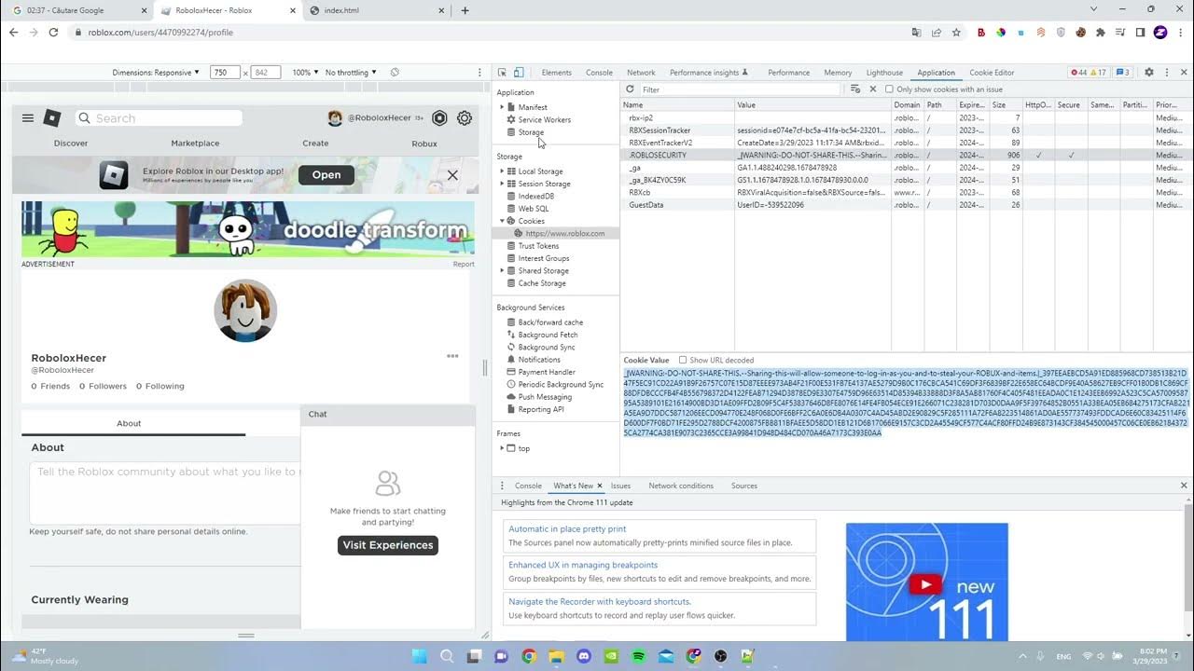Screen dimensions: 1194x671
Task: Reload the page
Action: 53,33
